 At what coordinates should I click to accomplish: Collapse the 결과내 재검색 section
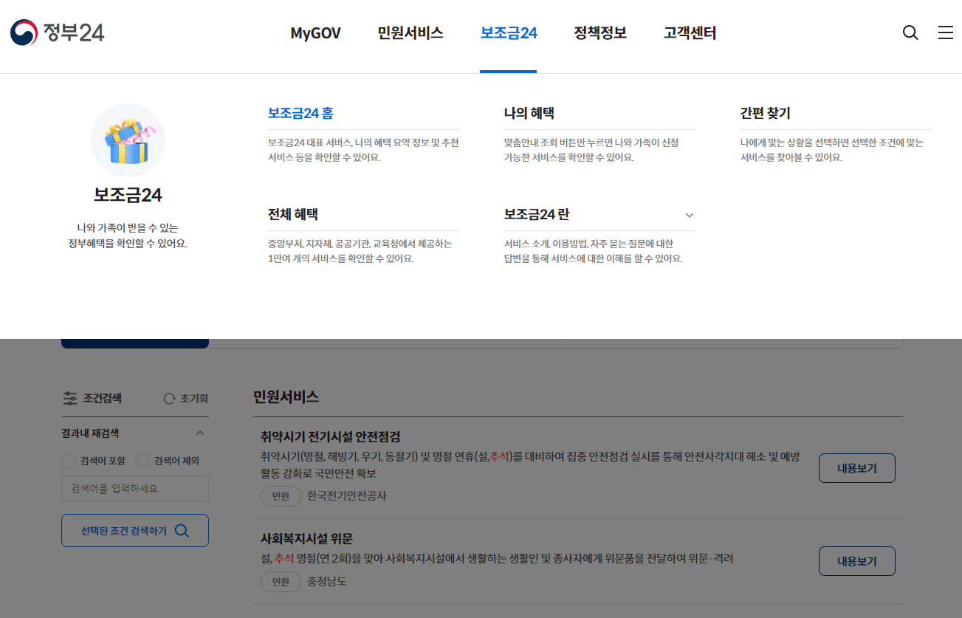199,433
